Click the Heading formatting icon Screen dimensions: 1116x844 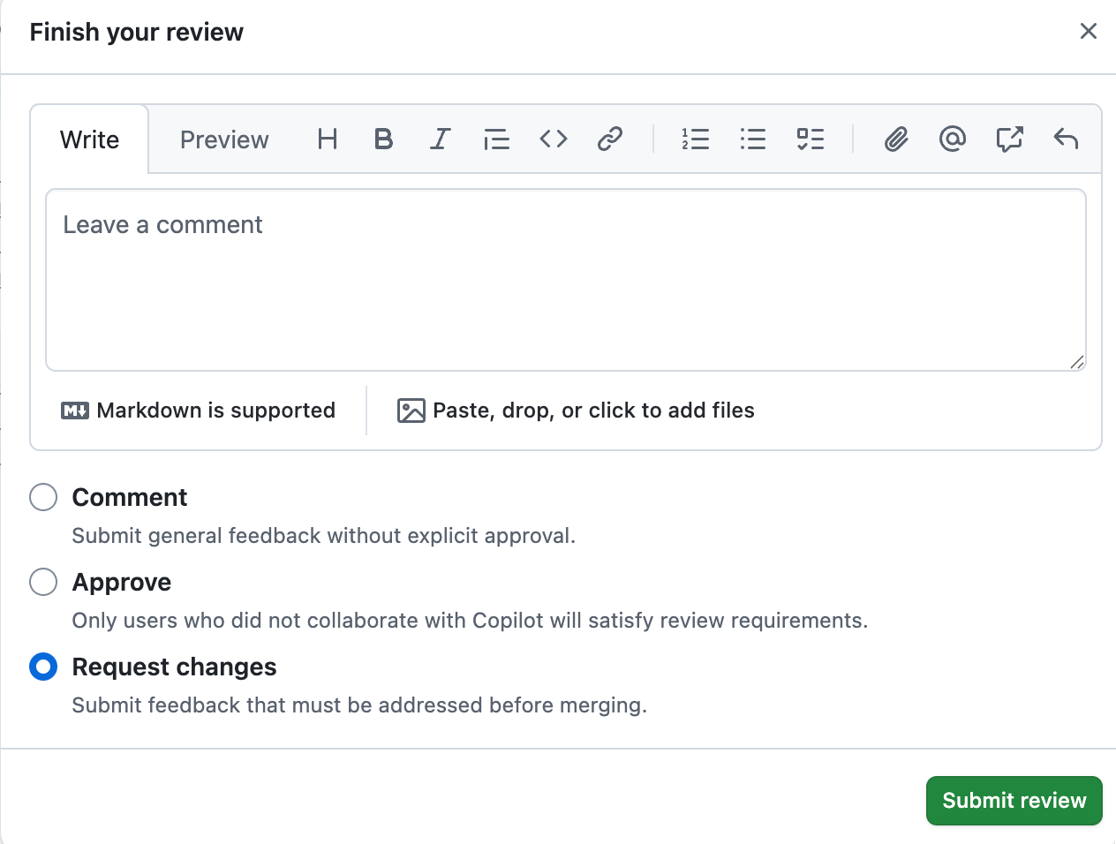point(328,139)
